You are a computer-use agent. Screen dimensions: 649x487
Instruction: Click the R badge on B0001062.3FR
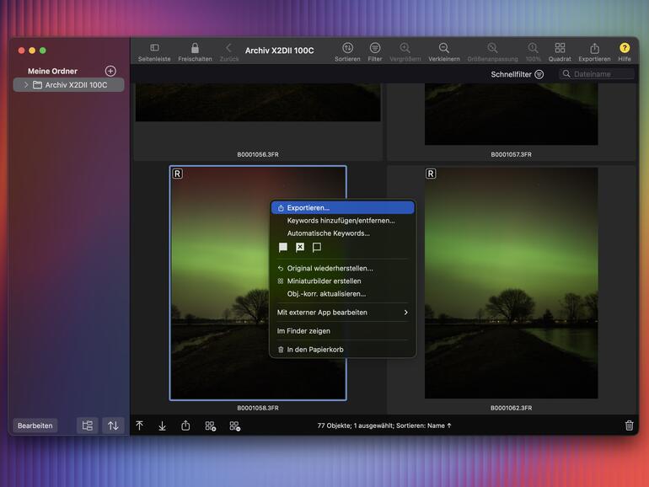tap(431, 174)
